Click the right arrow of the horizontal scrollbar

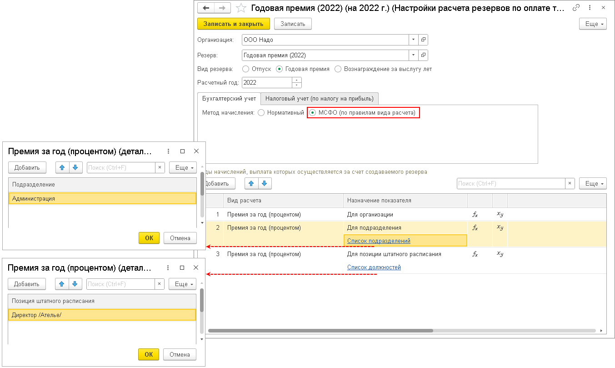[601, 331]
